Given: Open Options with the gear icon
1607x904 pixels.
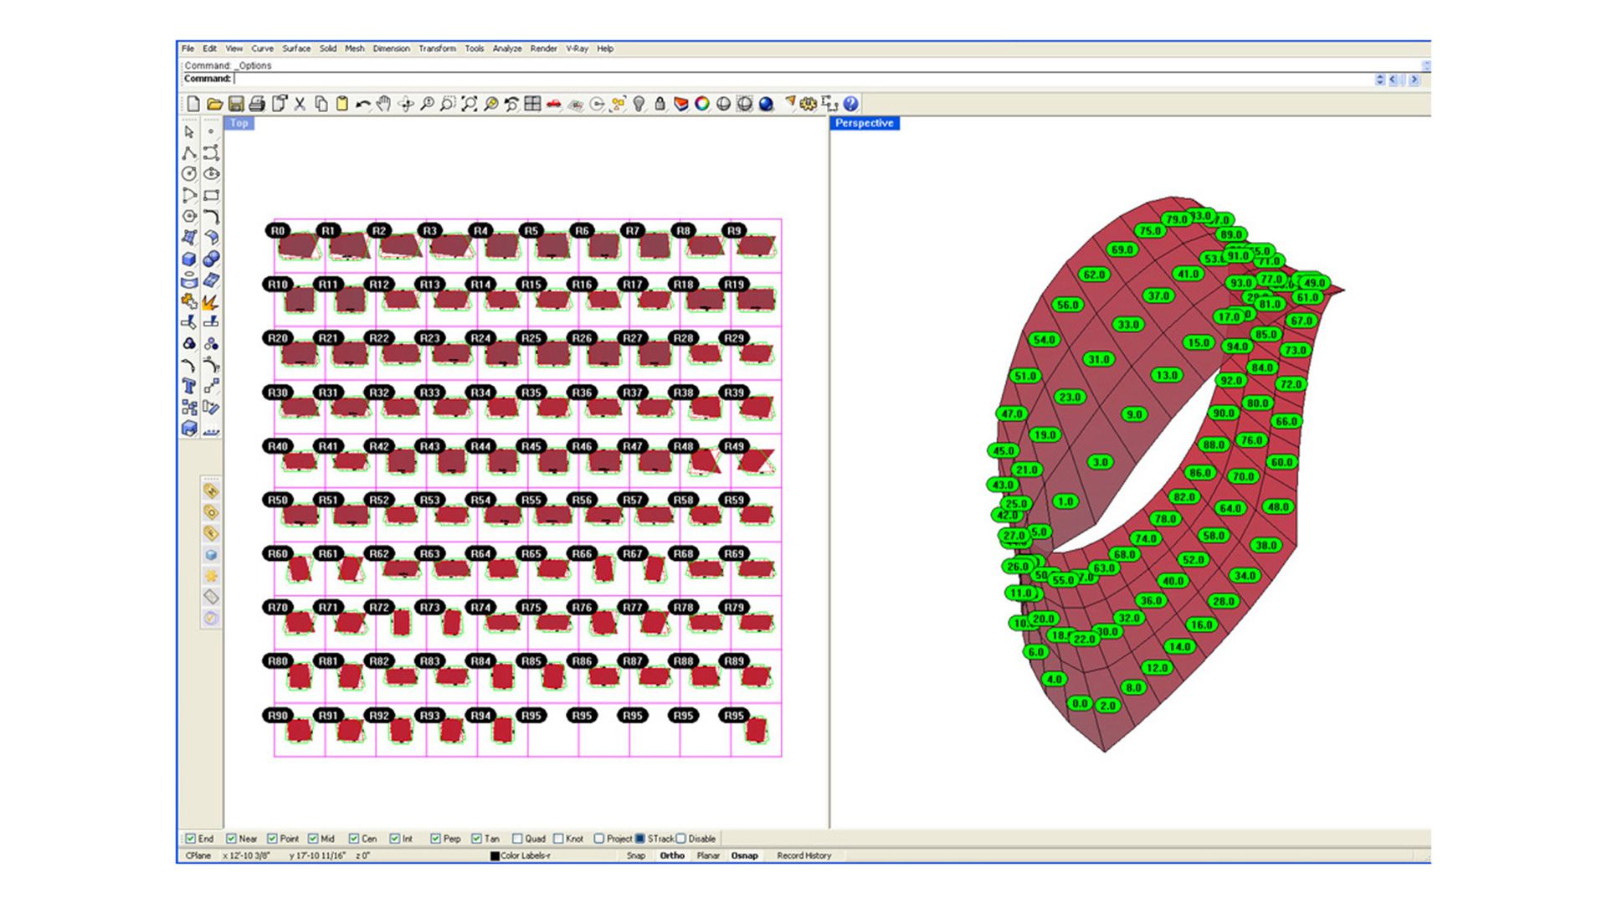Looking at the screenshot, I should click(809, 104).
